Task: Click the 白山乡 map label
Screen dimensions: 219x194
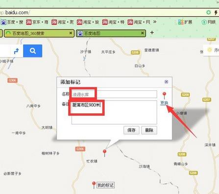Action: [140, 66]
